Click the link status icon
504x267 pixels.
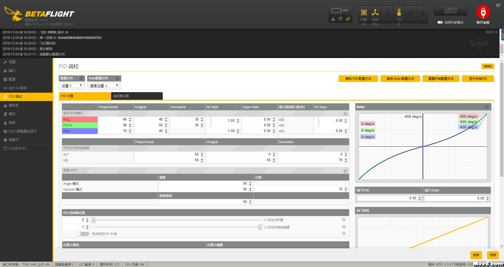click(x=348, y=19)
